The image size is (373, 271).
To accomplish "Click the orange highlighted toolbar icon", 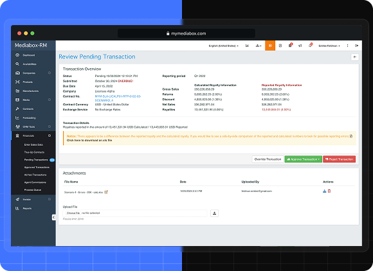I will [270, 46].
